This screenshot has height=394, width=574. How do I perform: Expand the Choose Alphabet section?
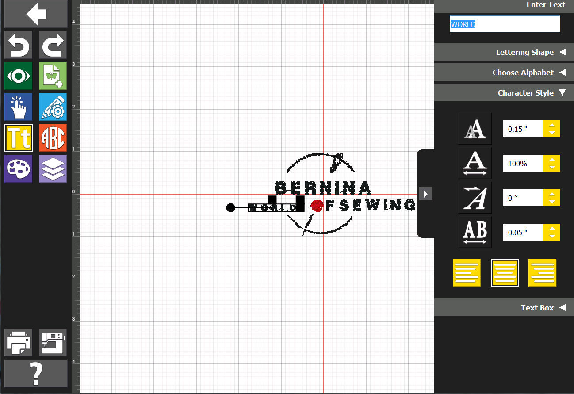click(504, 73)
